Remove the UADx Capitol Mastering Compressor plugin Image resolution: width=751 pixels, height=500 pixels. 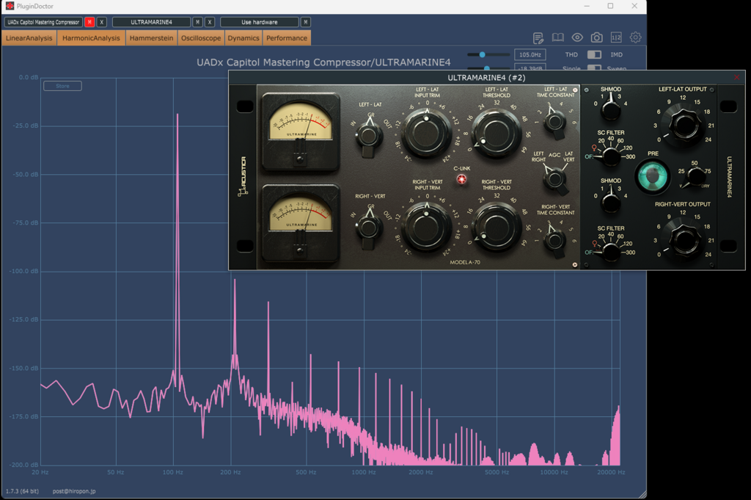pos(101,22)
